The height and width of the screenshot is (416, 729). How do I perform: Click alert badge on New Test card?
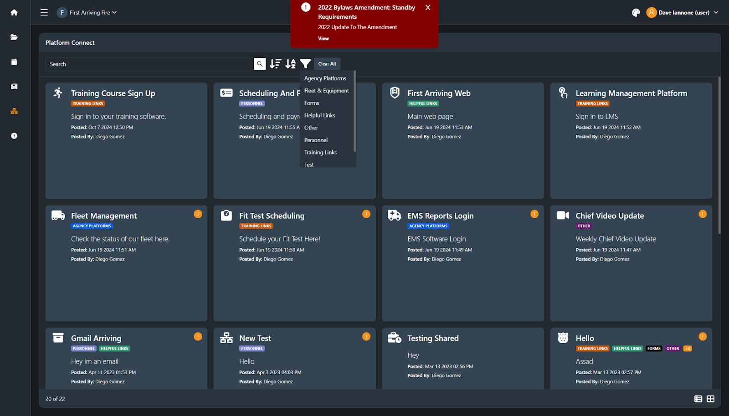366,337
